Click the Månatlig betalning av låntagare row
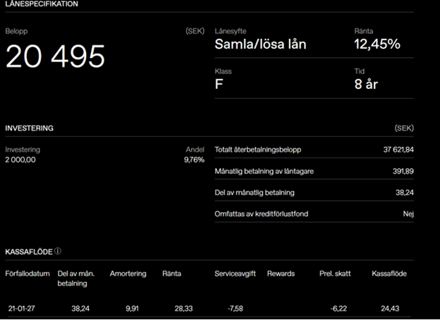 coord(314,172)
